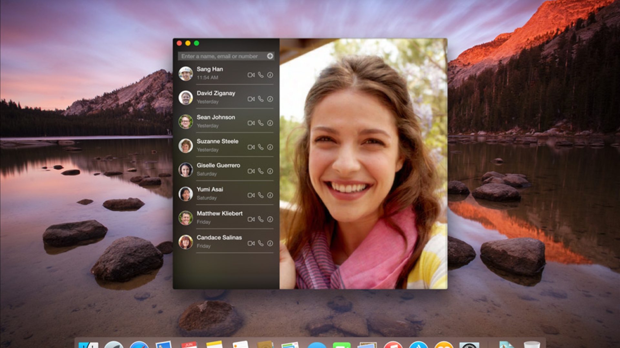The height and width of the screenshot is (348, 620).
Task: Start an audio call with David Ziganay
Action: click(x=261, y=99)
